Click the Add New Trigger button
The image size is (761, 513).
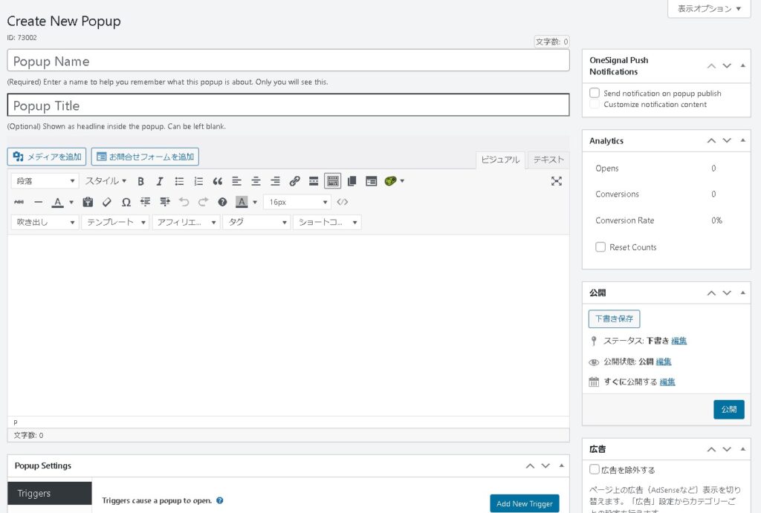[524, 503]
